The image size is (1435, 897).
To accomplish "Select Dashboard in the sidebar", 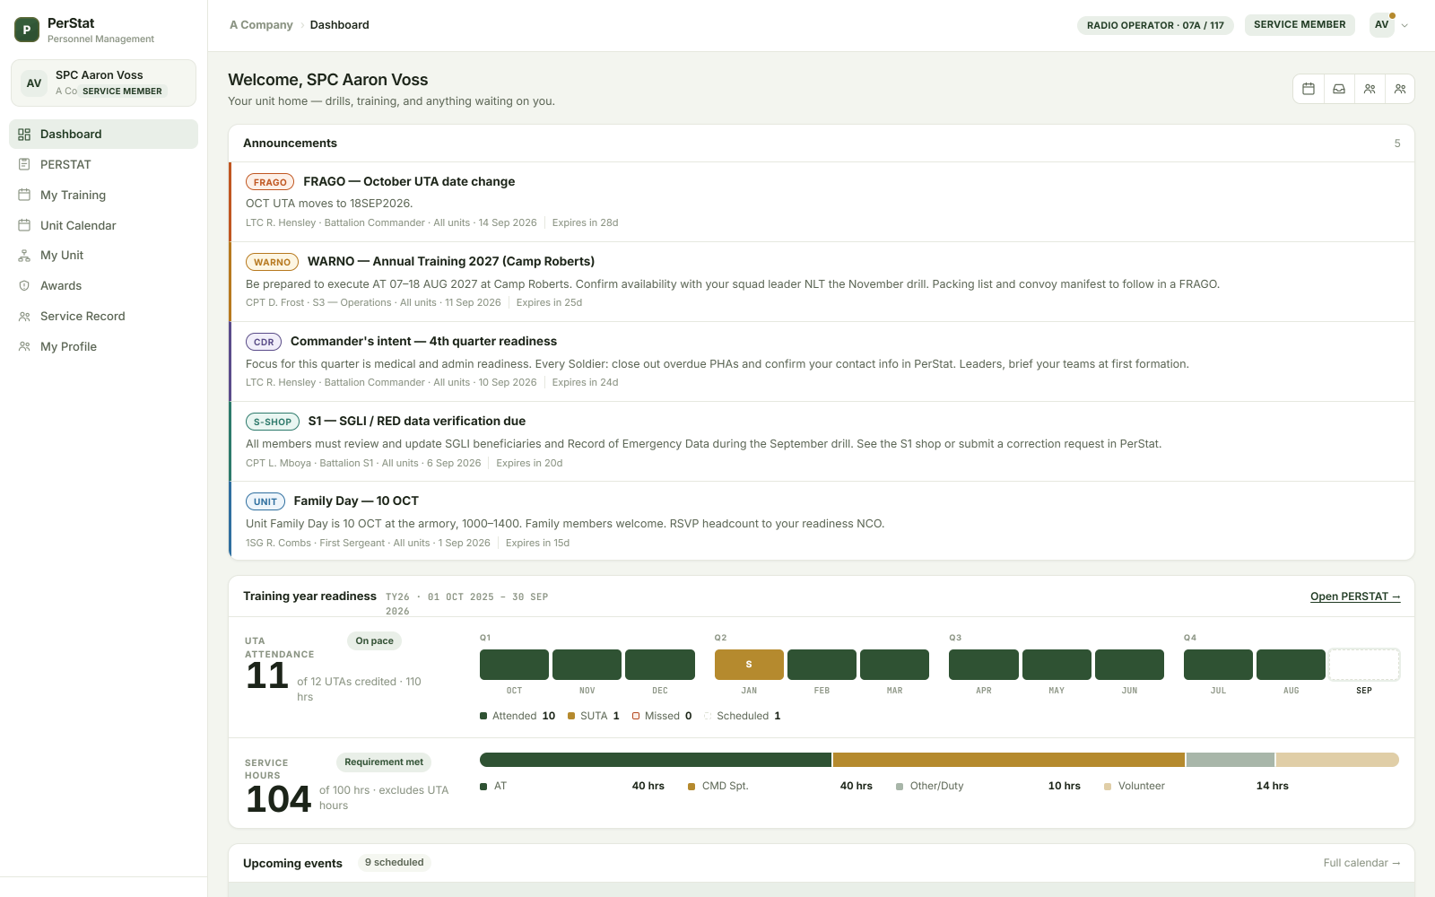I will (x=103, y=135).
